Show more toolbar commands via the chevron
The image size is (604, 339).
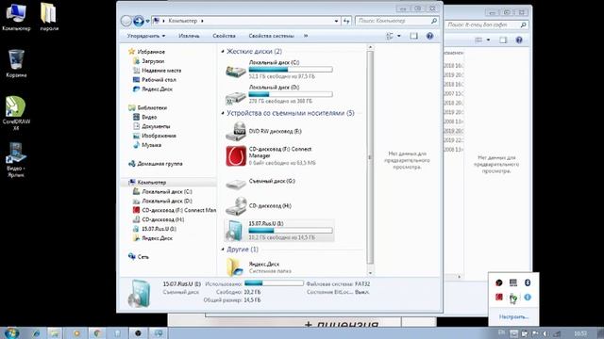(x=306, y=36)
